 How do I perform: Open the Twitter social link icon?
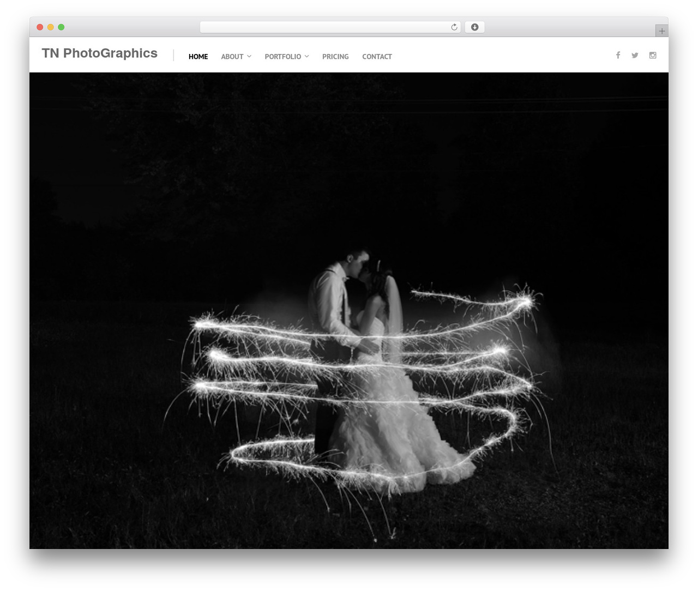tap(635, 55)
